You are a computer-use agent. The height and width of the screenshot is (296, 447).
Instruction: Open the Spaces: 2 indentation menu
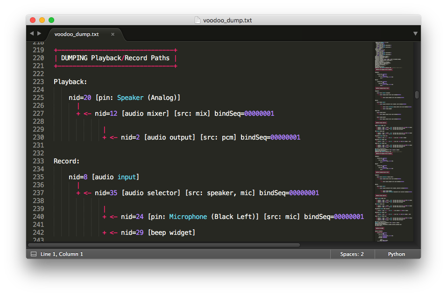(352, 254)
